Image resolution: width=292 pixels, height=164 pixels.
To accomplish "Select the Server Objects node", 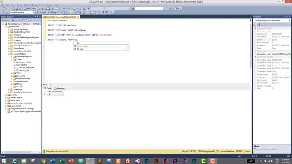I will click(x=16, y=97).
